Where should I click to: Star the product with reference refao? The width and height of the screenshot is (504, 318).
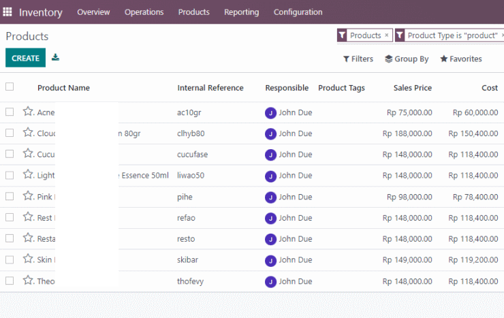(28, 217)
